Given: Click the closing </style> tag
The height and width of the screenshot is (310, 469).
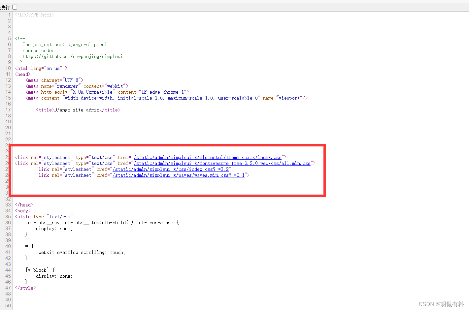Looking at the screenshot, I should (x=25, y=288).
